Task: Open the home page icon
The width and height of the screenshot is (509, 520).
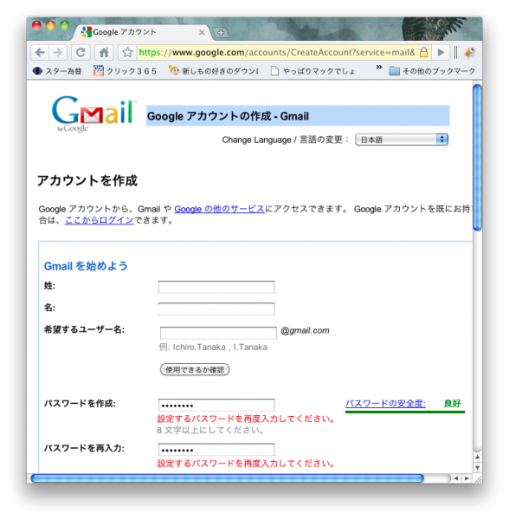Action: [x=104, y=52]
